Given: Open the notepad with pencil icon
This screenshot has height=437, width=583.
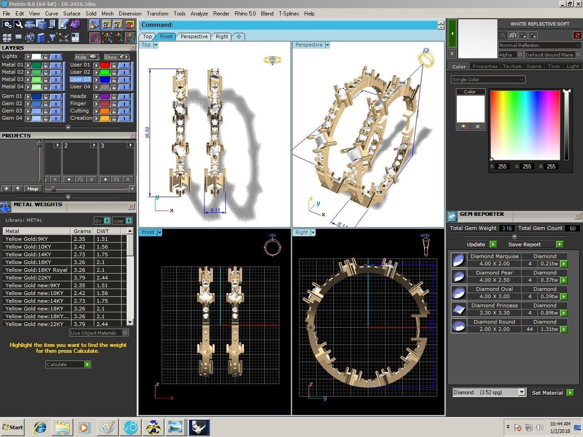Looking at the screenshot, I should point(64,24).
